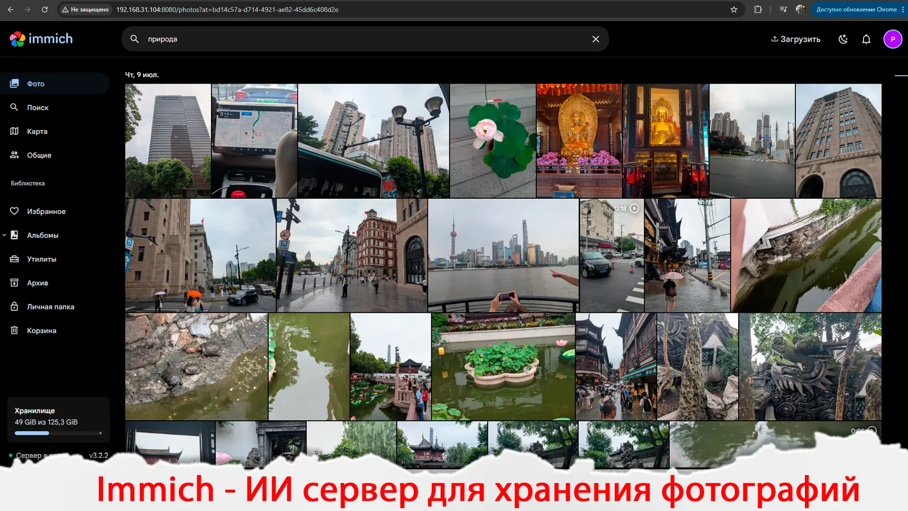
Task: Open the purple user profile avatar
Action: click(892, 39)
